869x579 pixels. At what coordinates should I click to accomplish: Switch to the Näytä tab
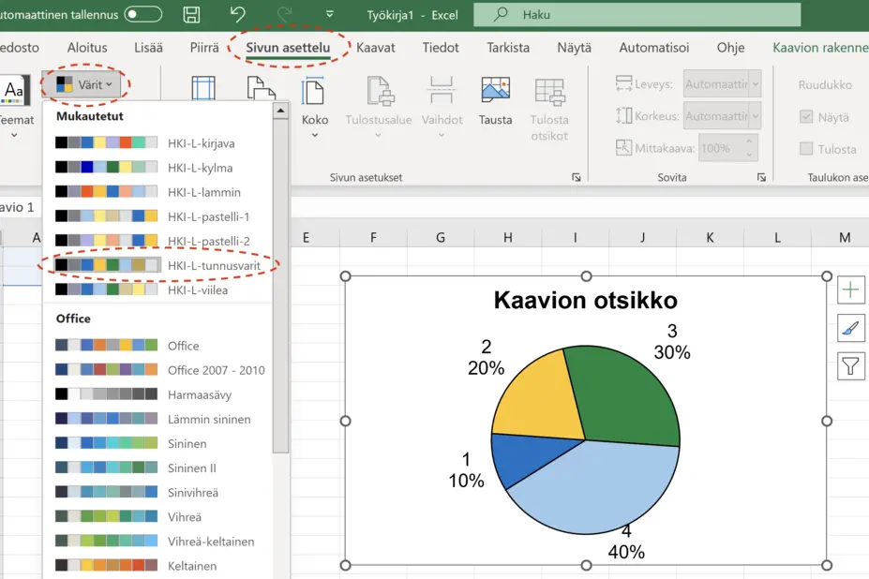click(574, 48)
